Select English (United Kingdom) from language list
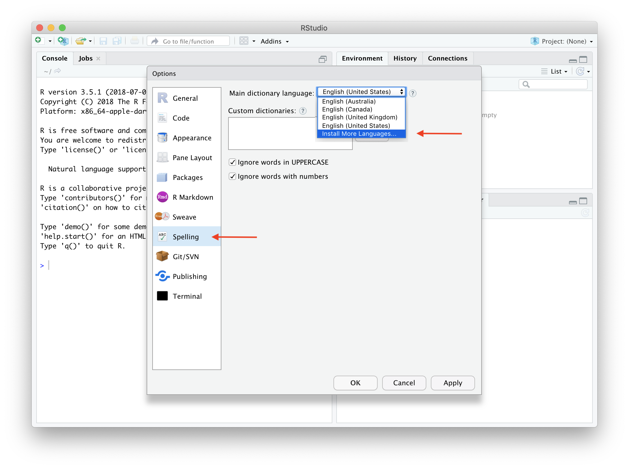Image resolution: width=629 pixels, height=469 pixels. tap(359, 117)
